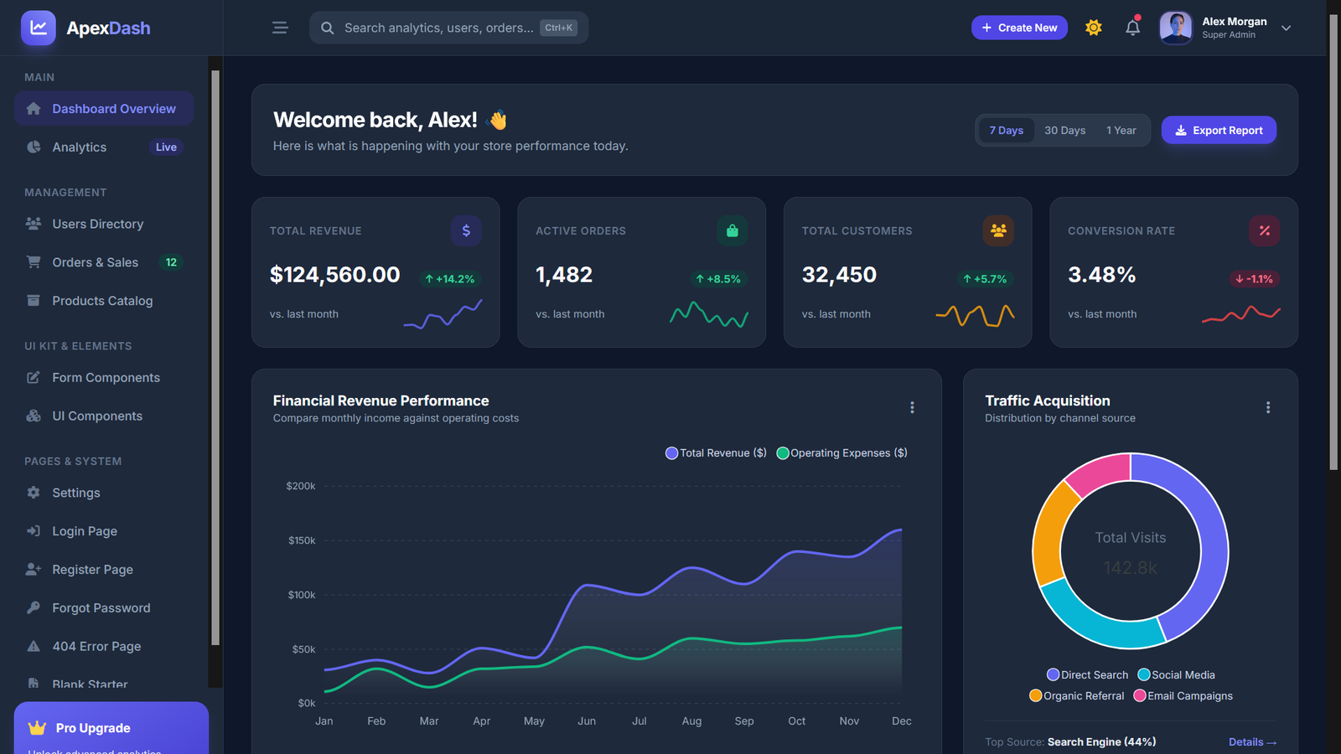Toggle Organic Referral legend entry
The width and height of the screenshot is (1341, 754).
(x=1076, y=695)
